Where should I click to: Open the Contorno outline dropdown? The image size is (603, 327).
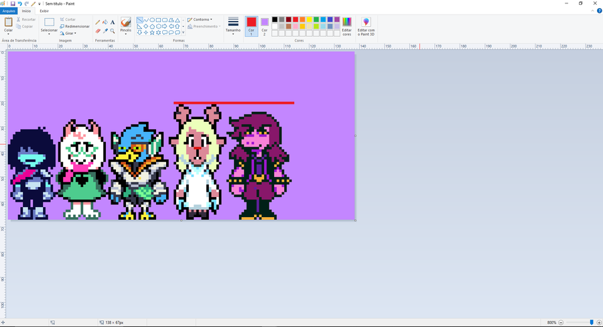200,19
